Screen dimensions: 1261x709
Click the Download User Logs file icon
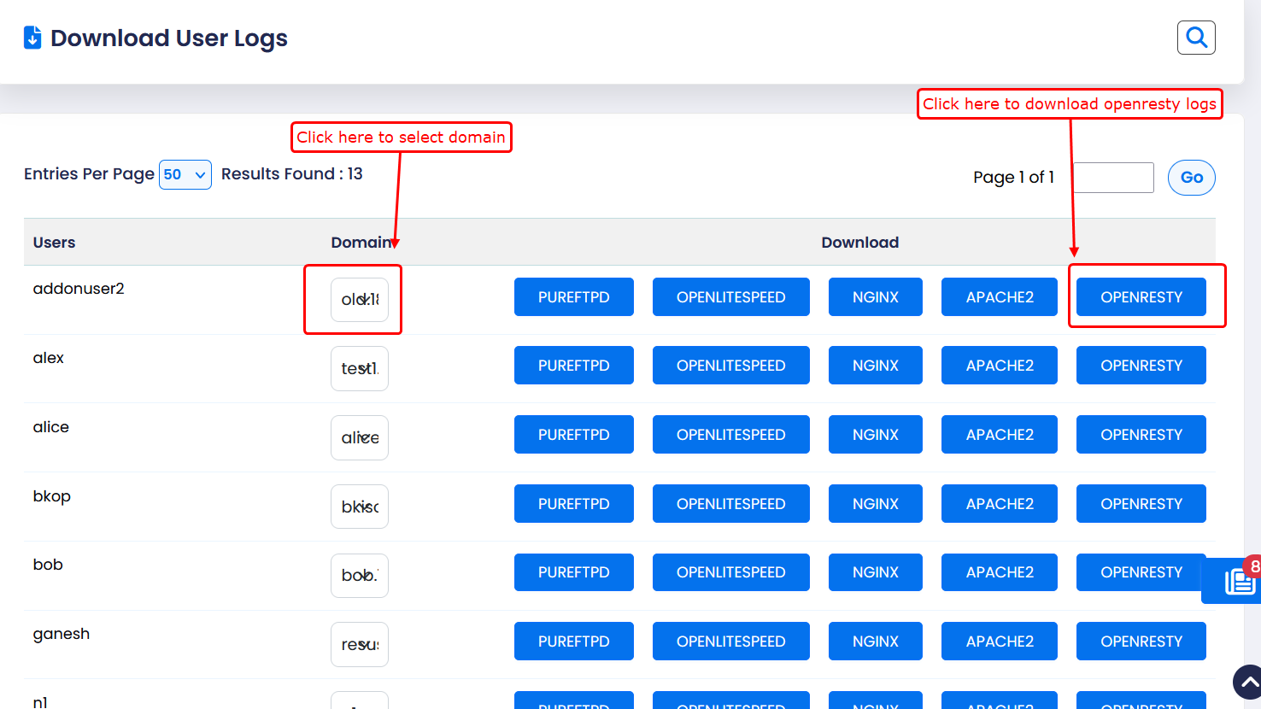32,38
